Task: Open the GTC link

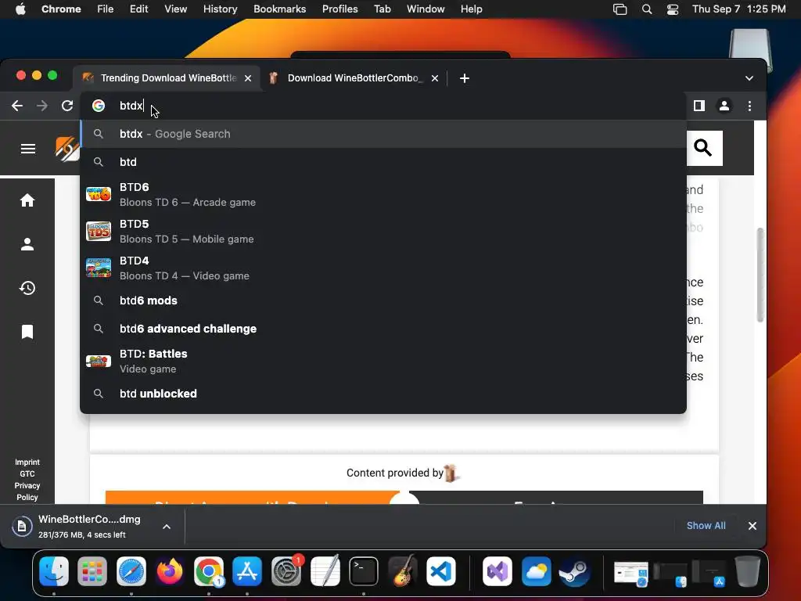Action: [x=27, y=473]
